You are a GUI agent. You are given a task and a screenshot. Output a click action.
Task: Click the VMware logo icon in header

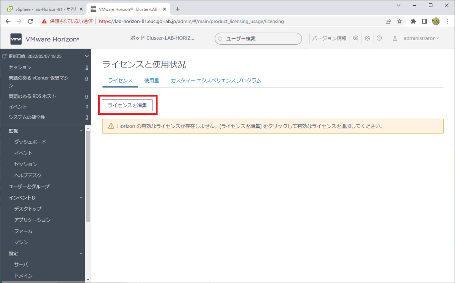[16, 39]
